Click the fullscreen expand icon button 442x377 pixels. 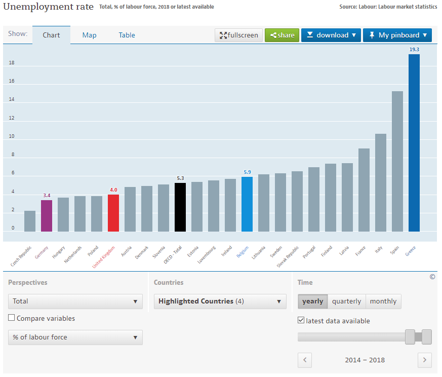coord(239,35)
